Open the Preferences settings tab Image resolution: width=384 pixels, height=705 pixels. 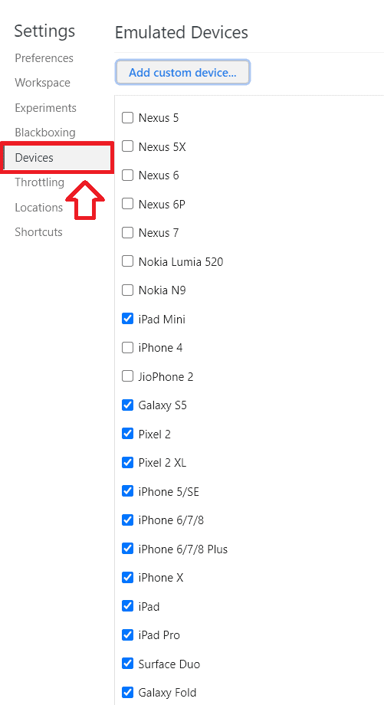[44, 58]
